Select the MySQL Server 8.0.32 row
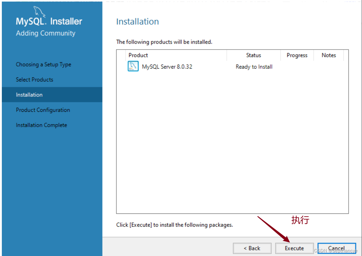This screenshot has width=362, height=256. (232, 67)
